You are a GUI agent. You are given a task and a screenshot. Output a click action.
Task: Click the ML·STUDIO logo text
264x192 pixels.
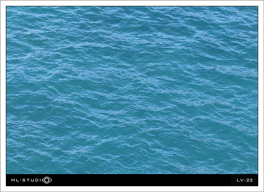[31, 180]
